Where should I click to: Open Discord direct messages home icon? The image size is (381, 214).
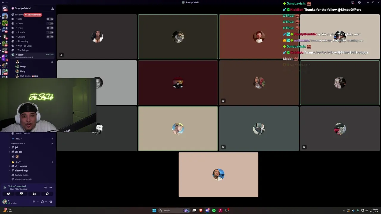(x=5, y=8)
